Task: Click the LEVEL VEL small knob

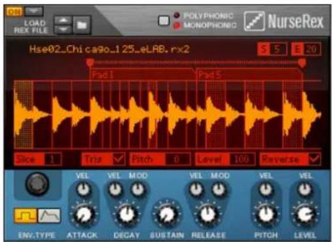Action: [x=305, y=189]
